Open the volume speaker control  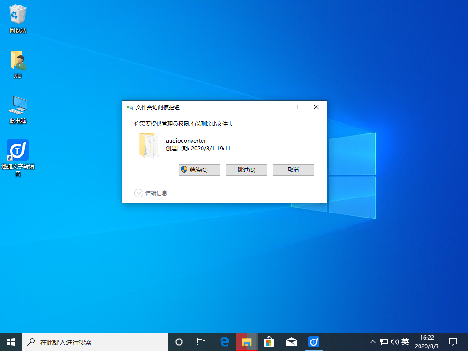tap(394, 342)
